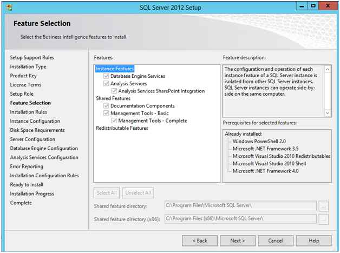Click the Unselect All button
Image resolution: width=340 pixels, height=253 pixels.
pyautogui.click(x=138, y=192)
